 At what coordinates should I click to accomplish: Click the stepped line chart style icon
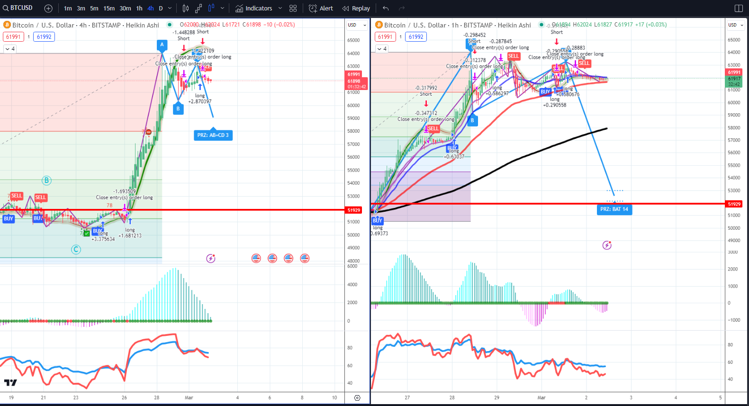[x=199, y=8]
